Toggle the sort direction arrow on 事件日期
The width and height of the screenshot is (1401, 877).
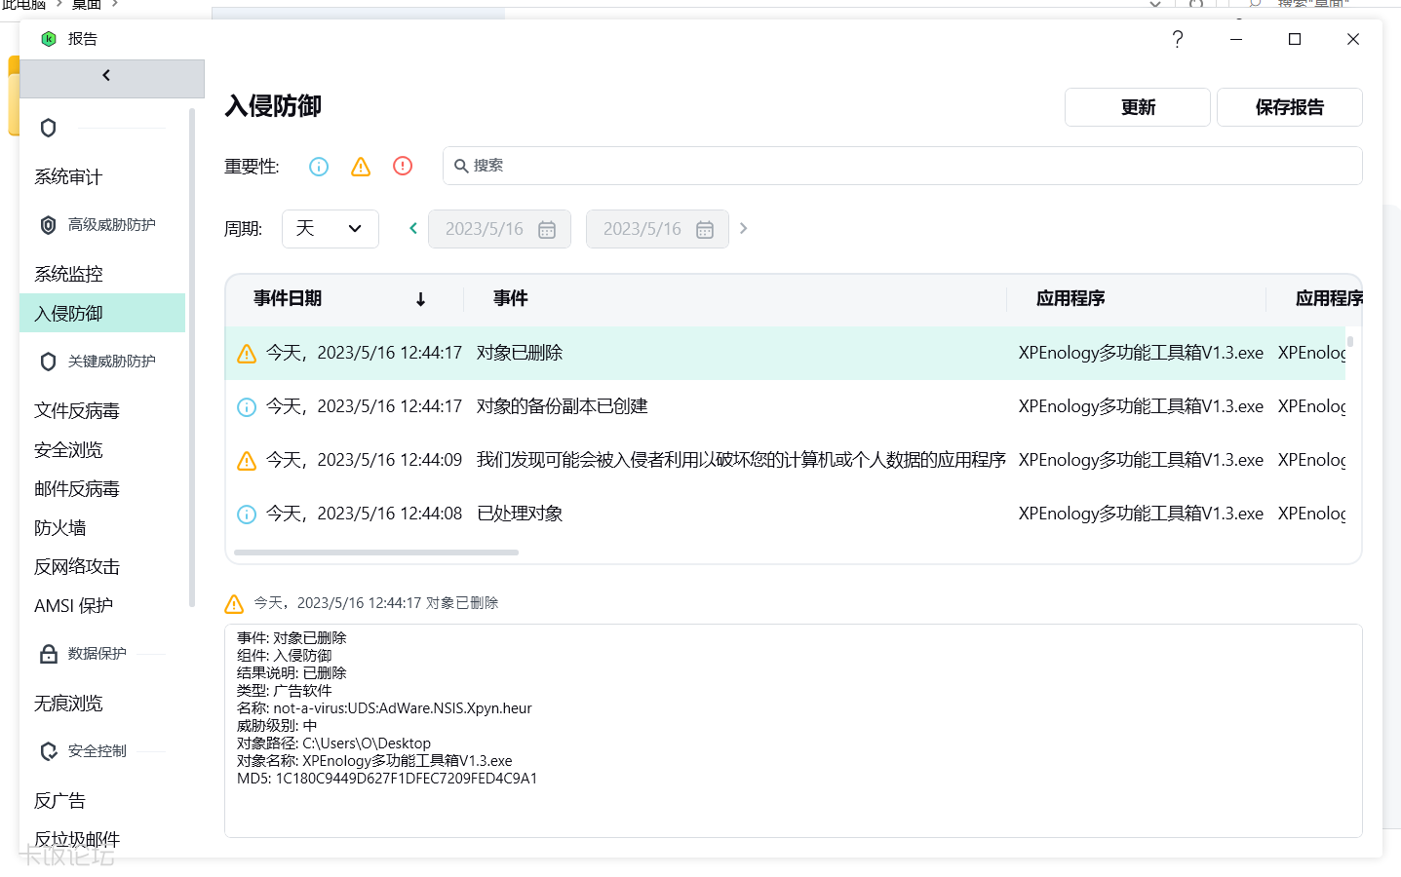click(x=420, y=299)
